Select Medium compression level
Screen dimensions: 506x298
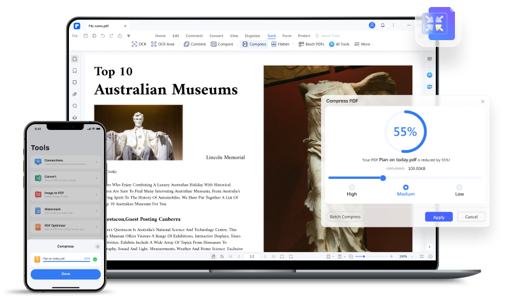406,187
